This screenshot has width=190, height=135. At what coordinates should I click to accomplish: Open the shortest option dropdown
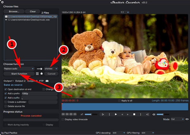pyautogui.click(x=51, y=69)
